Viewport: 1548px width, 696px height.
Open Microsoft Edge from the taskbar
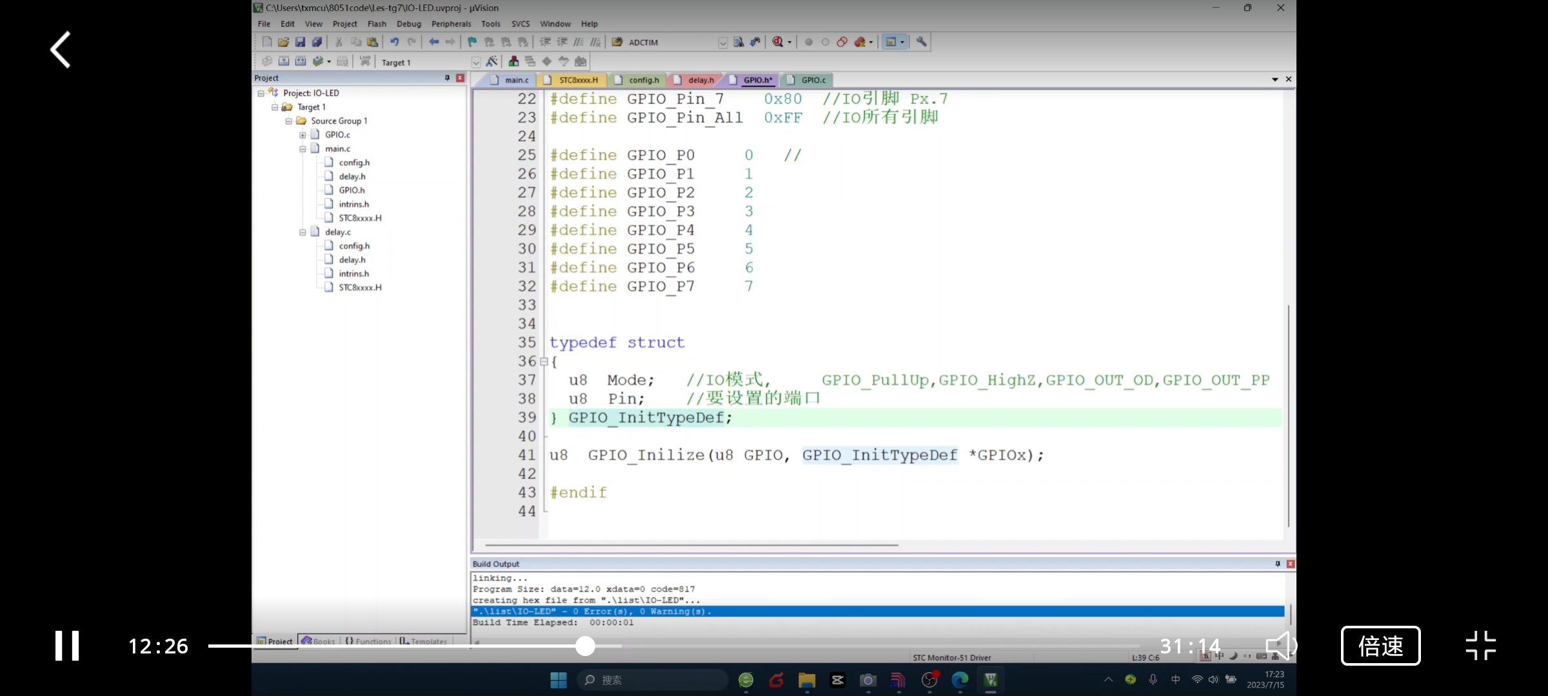(x=960, y=680)
